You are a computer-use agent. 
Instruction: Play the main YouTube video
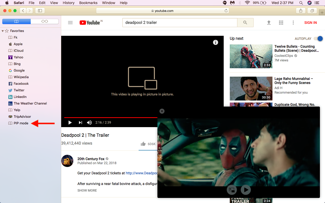click(70, 123)
